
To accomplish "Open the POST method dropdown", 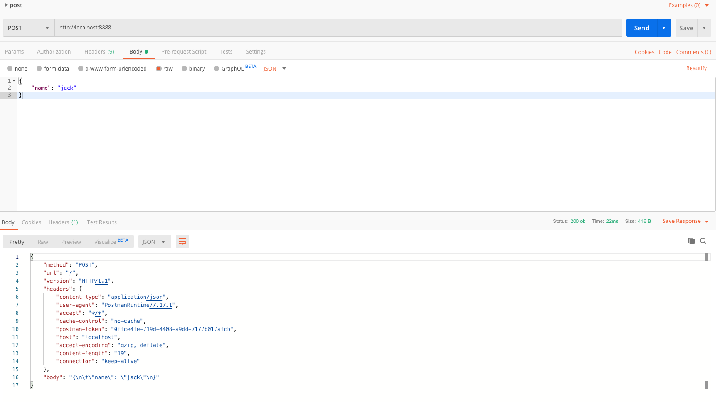I will (29, 28).
